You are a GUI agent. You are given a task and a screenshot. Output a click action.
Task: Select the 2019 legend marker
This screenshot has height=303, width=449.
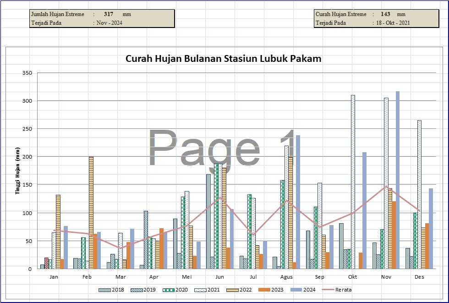137,290
